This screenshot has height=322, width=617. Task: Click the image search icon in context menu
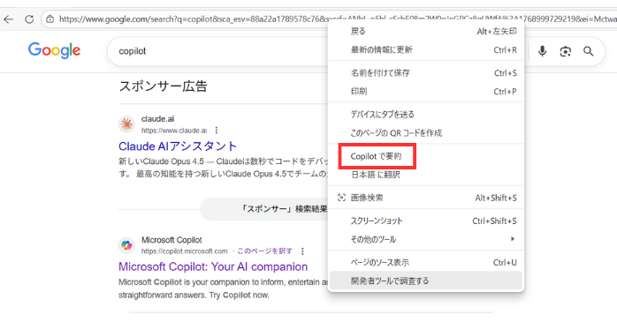tap(341, 198)
